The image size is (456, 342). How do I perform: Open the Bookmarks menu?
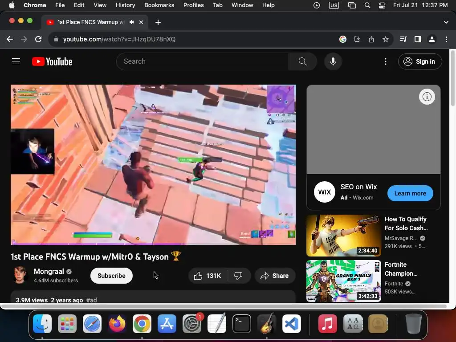[159, 5]
